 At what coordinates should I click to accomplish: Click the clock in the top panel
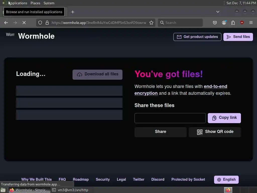pos(241,3)
